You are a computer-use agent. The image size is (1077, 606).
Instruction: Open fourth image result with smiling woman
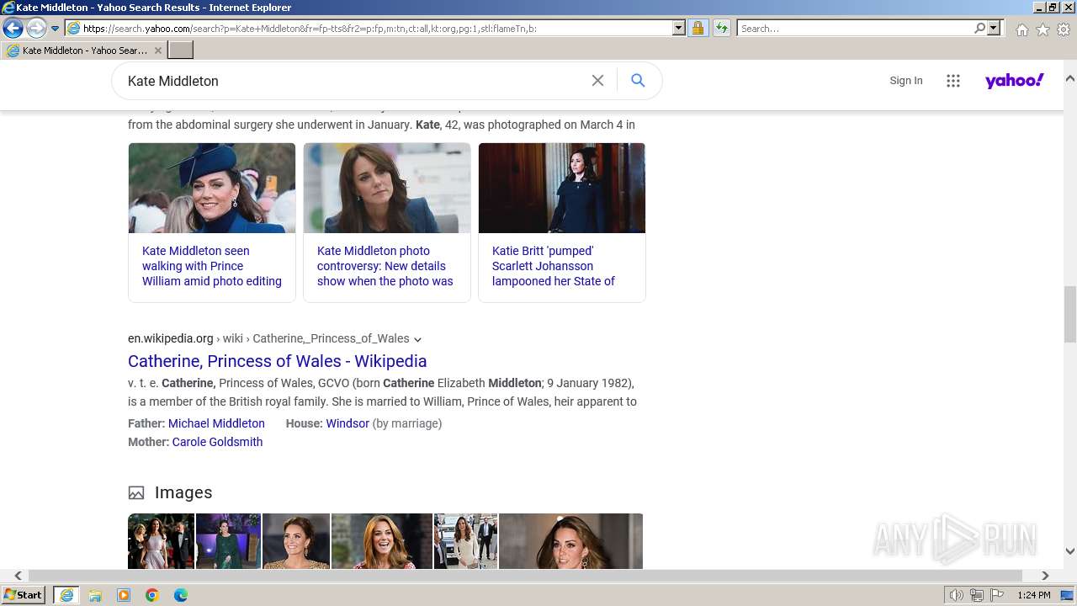point(382,541)
